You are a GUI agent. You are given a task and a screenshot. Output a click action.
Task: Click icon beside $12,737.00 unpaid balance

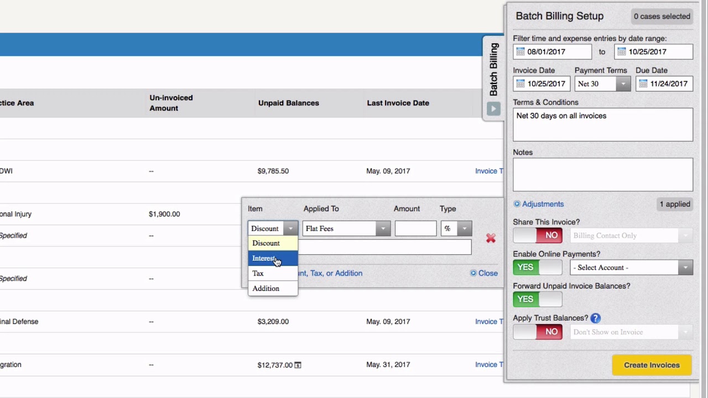click(x=298, y=365)
